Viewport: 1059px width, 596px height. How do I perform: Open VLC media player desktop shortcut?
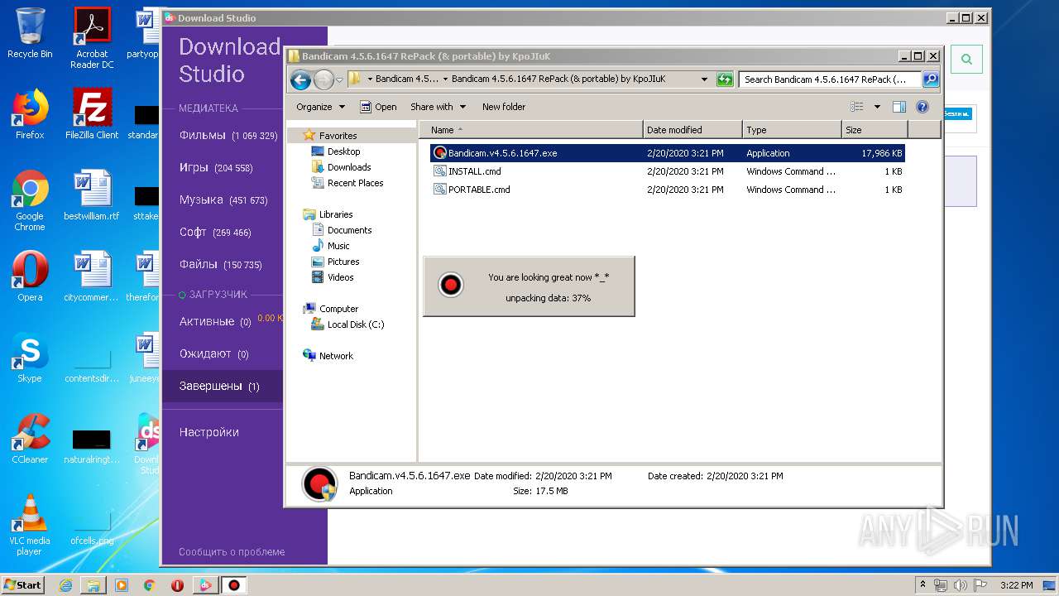coord(30,525)
